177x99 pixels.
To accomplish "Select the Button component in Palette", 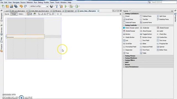I will (127, 34).
